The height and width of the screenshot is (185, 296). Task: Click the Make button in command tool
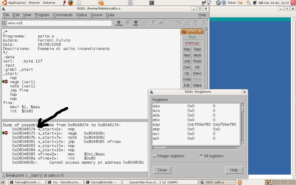pos(197,85)
